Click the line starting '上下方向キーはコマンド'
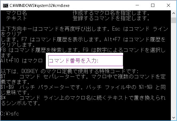Viewport: 177px width, 121px height. [x=84, y=29]
